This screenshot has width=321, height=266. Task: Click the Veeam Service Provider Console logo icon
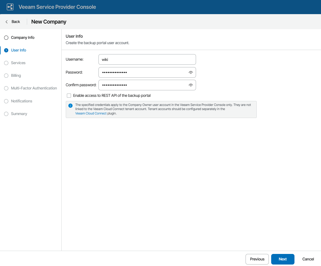point(10,7)
